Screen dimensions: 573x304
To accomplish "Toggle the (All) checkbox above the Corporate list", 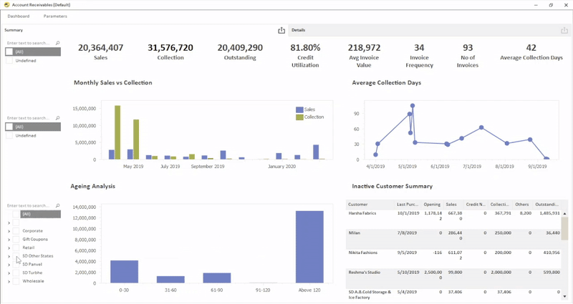I will 16,214.
